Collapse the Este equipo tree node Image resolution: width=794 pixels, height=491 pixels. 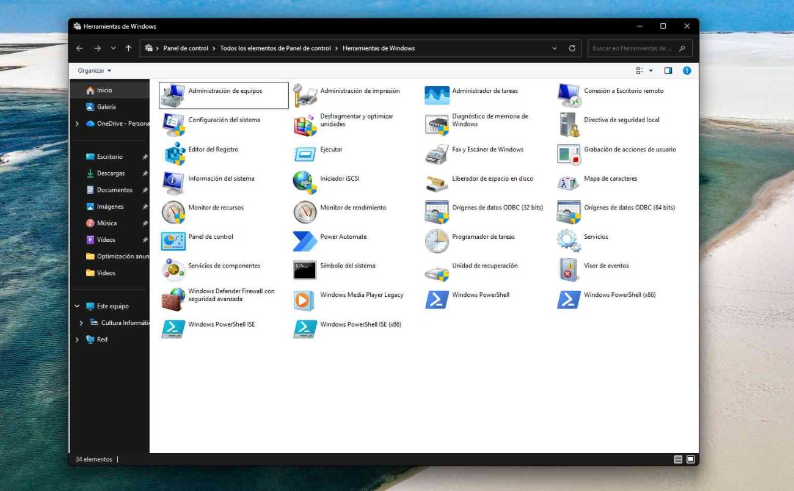[77, 307]
